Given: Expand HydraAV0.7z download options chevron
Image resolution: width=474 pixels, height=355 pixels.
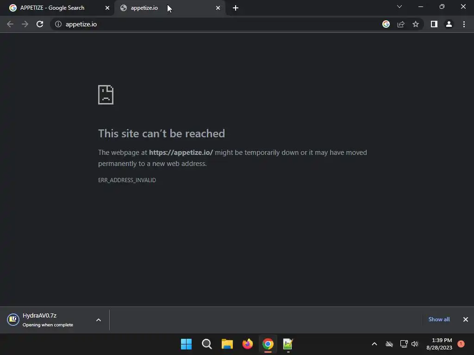Looking at the screenshot, I should (99, 320).
